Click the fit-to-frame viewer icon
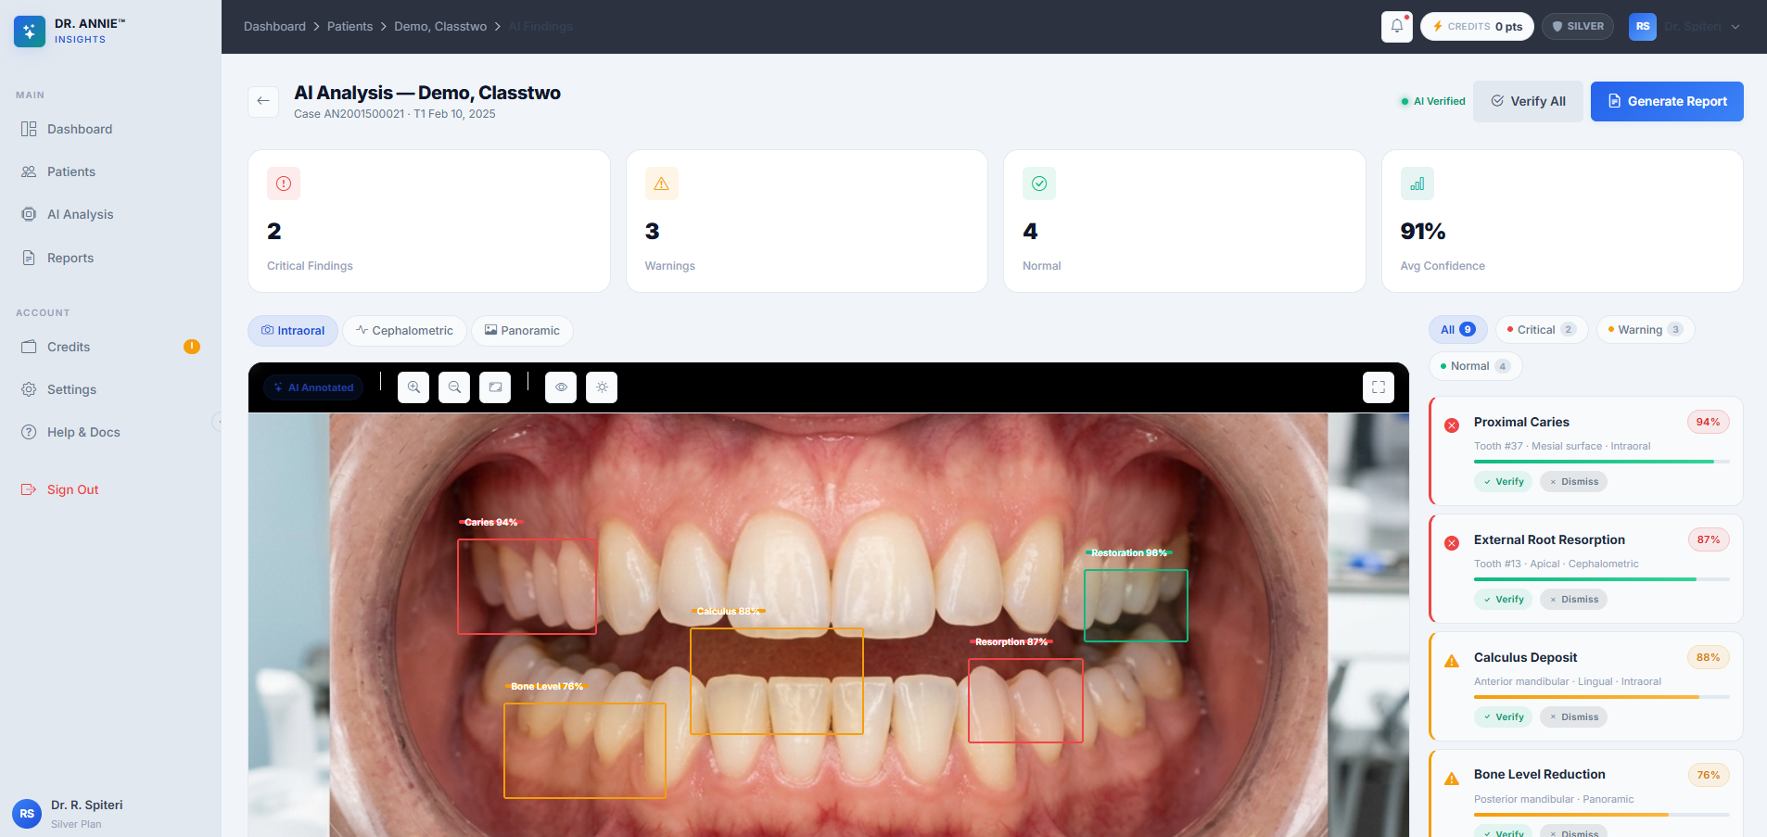 click(x=495, y=387)
